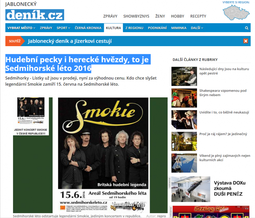Go to Showbyznys in top menu
This screenshot has width=255, height=218.
coord(136,16)
